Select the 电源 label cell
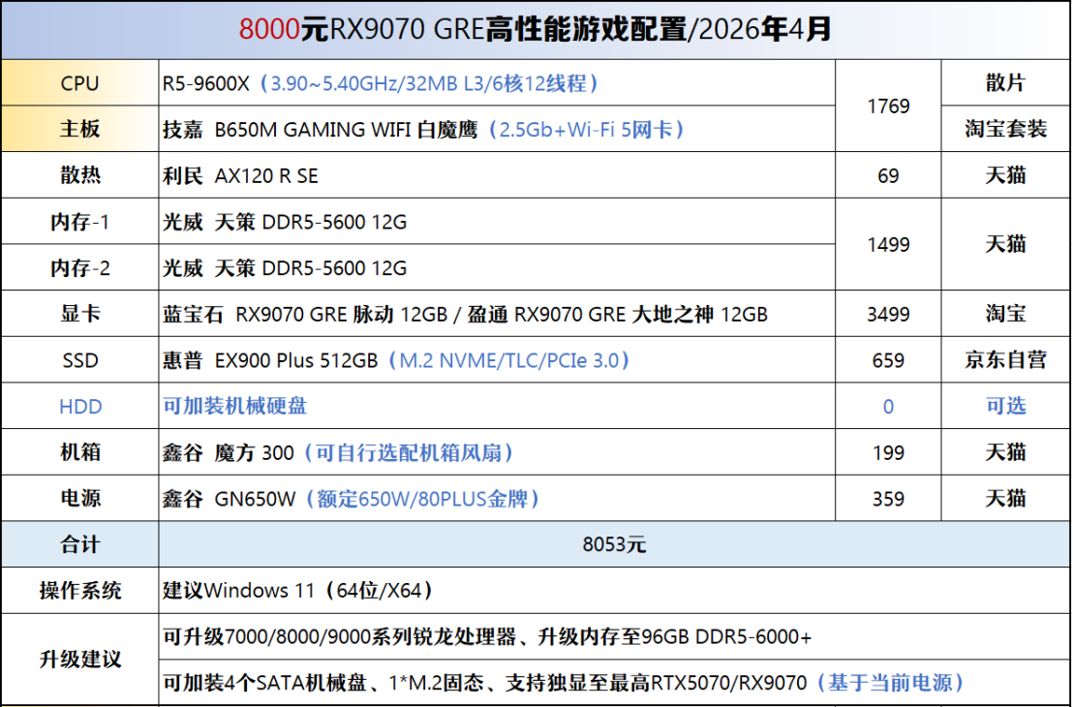1073x707 pixels. (80, 498)
